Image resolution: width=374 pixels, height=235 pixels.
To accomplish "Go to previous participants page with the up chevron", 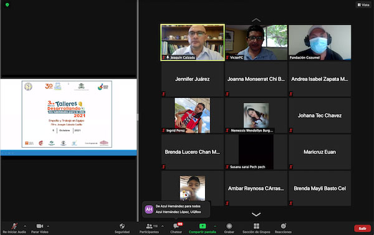I will 256,20.
